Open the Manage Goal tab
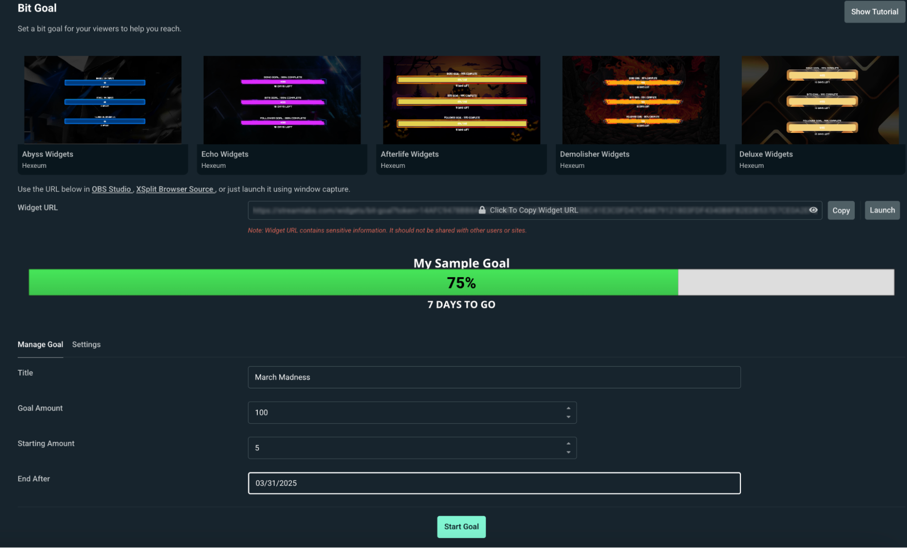Image resolution: width=907 pixels, height=548 pixels. point(40,344)
